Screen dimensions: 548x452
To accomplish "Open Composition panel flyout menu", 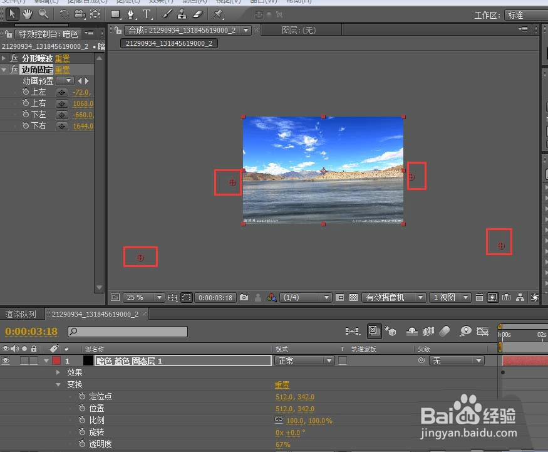I will click(x=523, y=29).
